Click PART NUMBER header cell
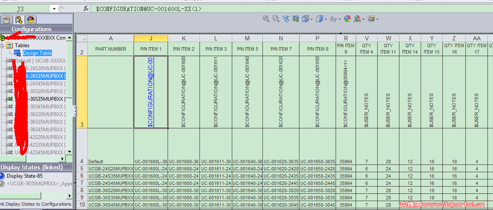The image size is (493, 210). tap(111, 49)
